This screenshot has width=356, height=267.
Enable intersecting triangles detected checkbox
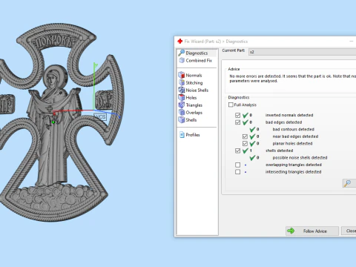tap(237, 172)
